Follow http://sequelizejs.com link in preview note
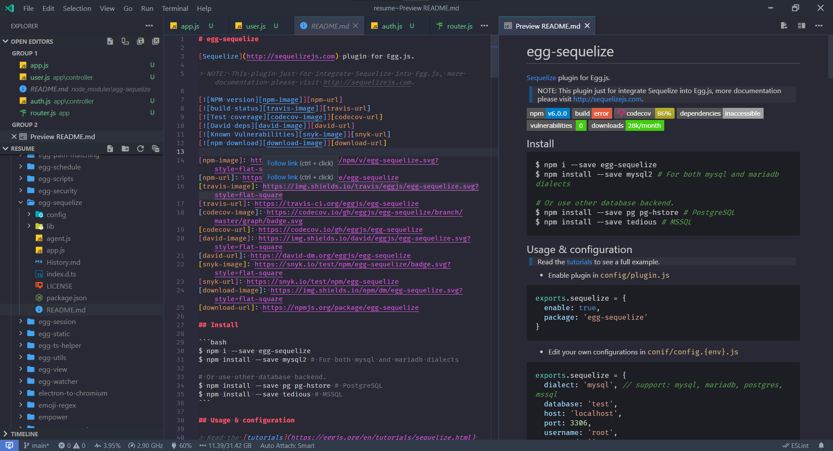This screenshot has width=833, height=451. 607,99
